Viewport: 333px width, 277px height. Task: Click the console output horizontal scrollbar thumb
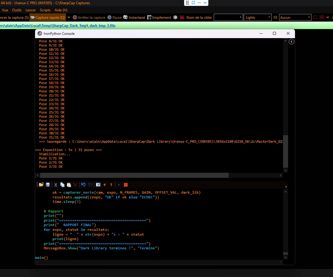pos(134,175)
